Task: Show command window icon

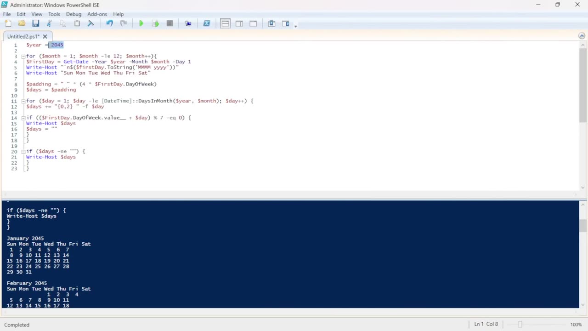Action: pyautogui.click(x=271, y=23)
